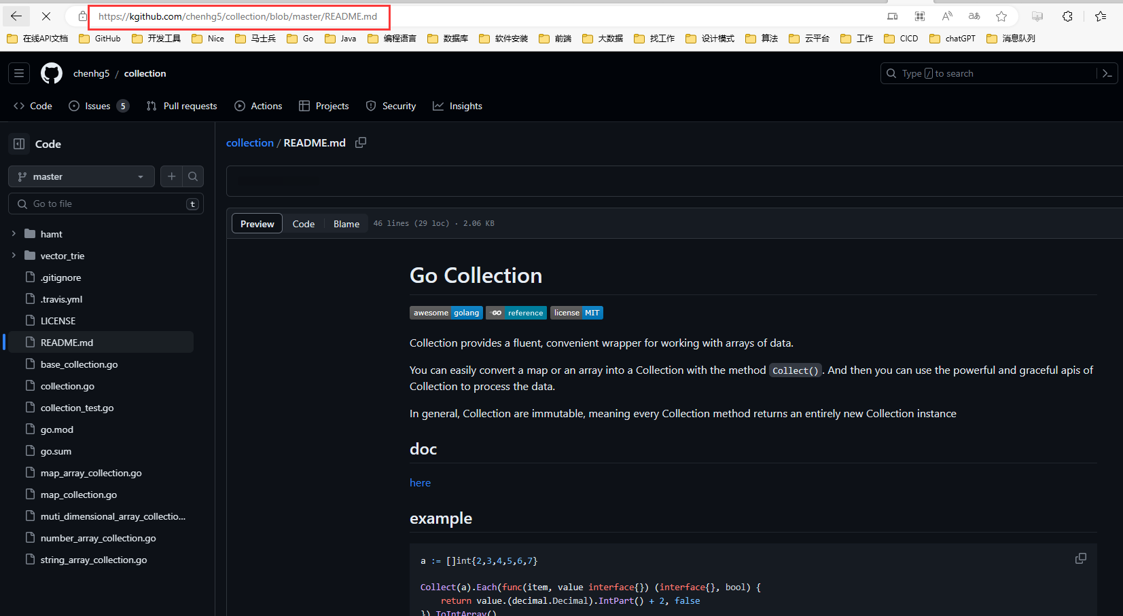Expand the hamt folder
This screenshot has height=616, width=1123.
[14, 233]
